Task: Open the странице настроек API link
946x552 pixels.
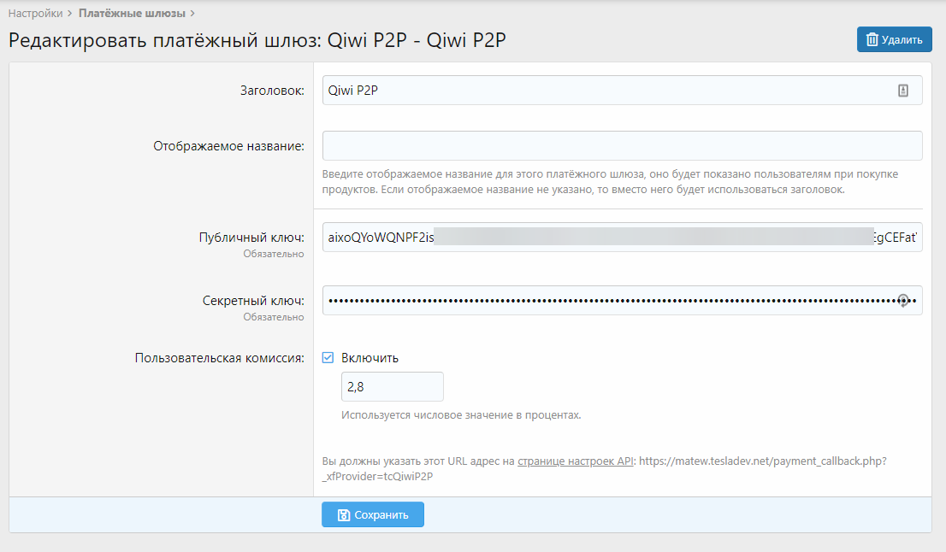Action: (x=575, y=461)
